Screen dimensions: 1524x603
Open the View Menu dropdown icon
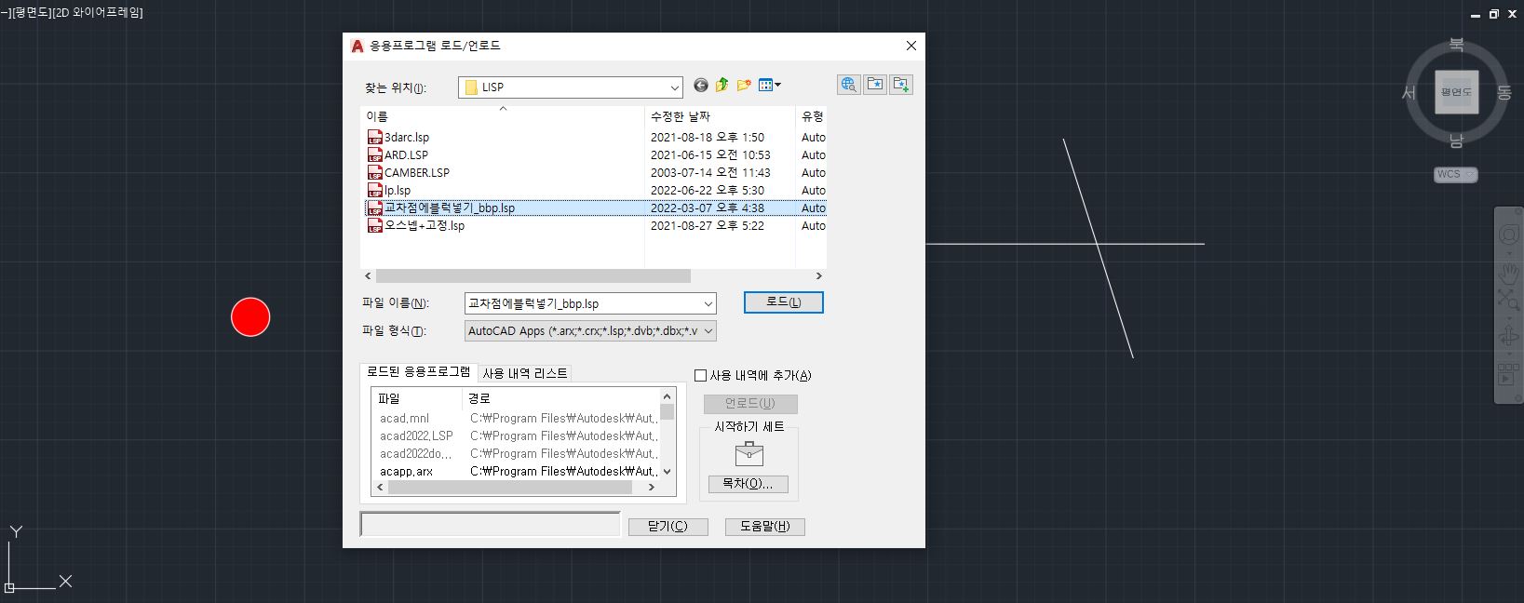(x=770, y=86)
